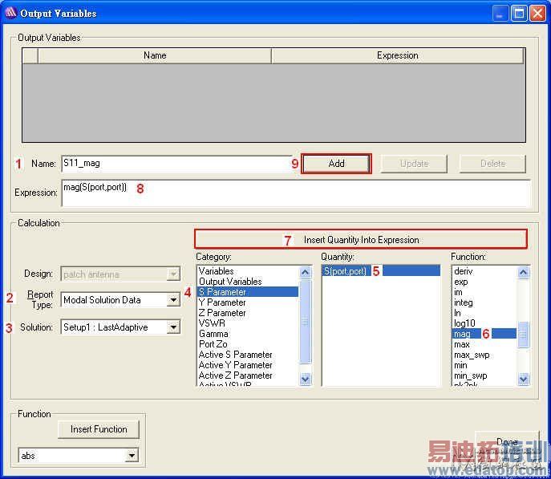
Task: Select Active S Parameter category
Action: click(x=247, y=355)
